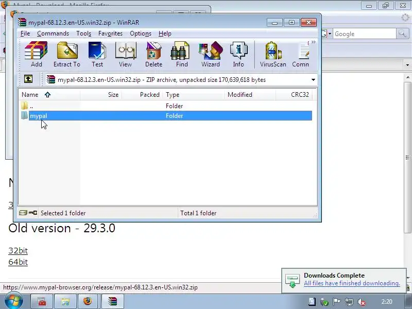This screenshot has height=309, width=412.
Task: Sort by the Modified column header
Action: (250, 95)
